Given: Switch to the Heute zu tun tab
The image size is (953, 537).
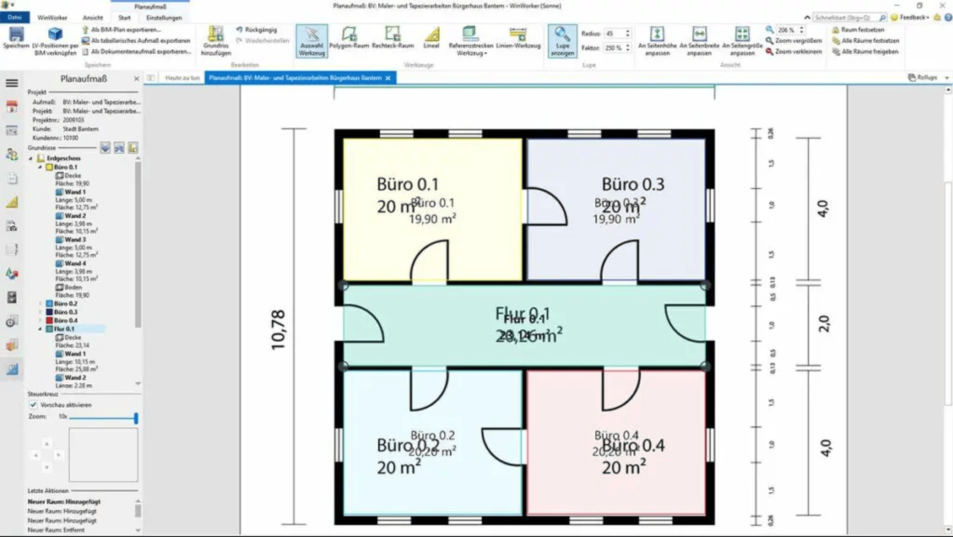Looking at the screenshot, I should pos(182,78).
